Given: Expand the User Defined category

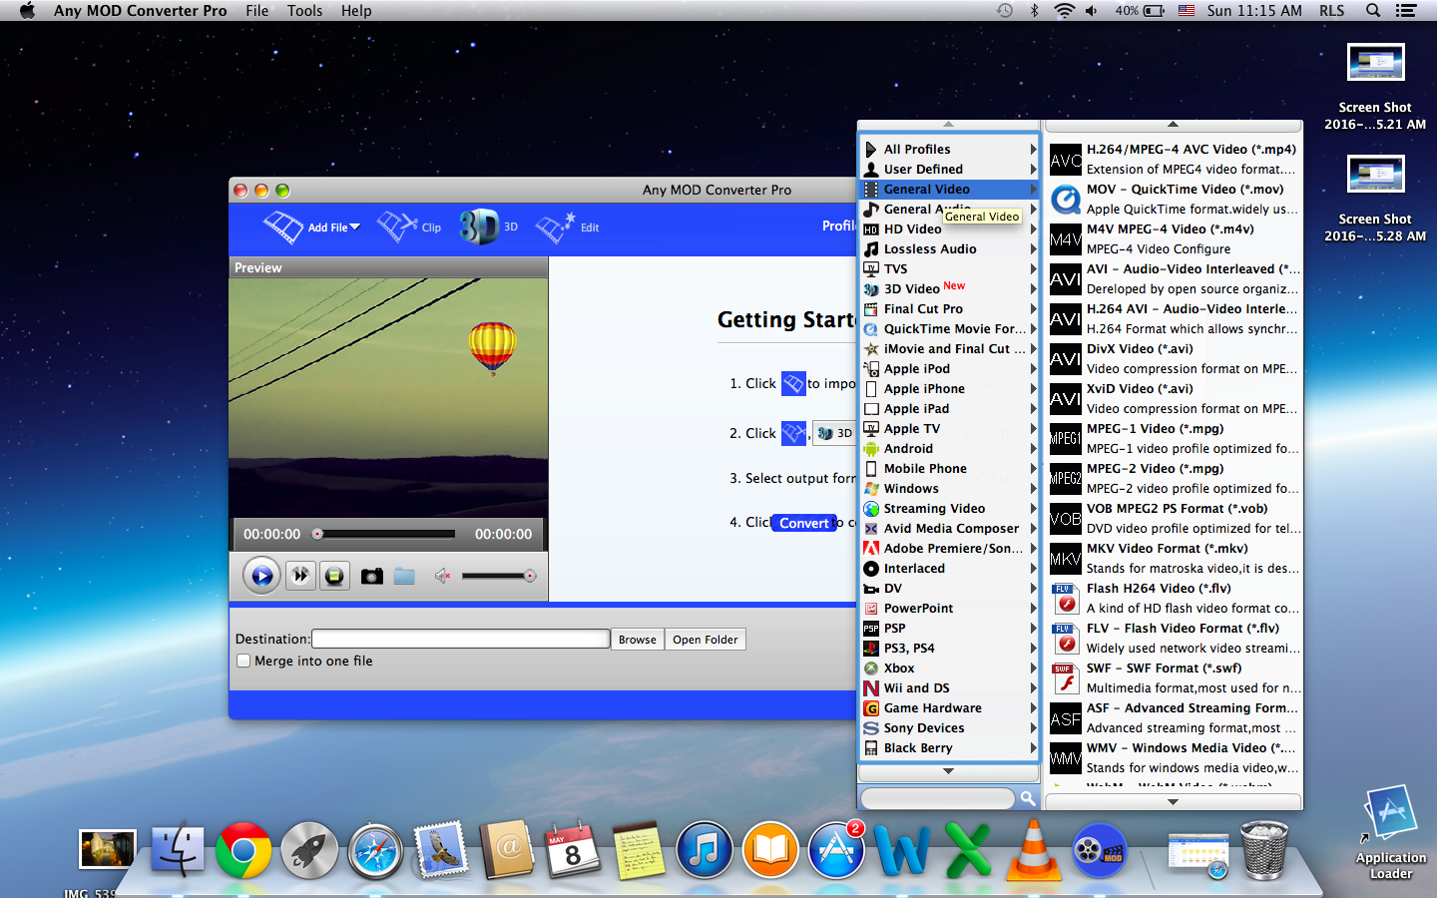Looking at the screenshot, I should tap(950, 169).
